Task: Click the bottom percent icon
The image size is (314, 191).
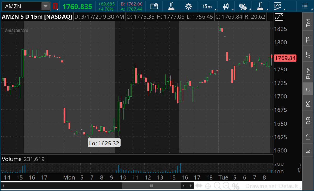Action: (236, 186)
